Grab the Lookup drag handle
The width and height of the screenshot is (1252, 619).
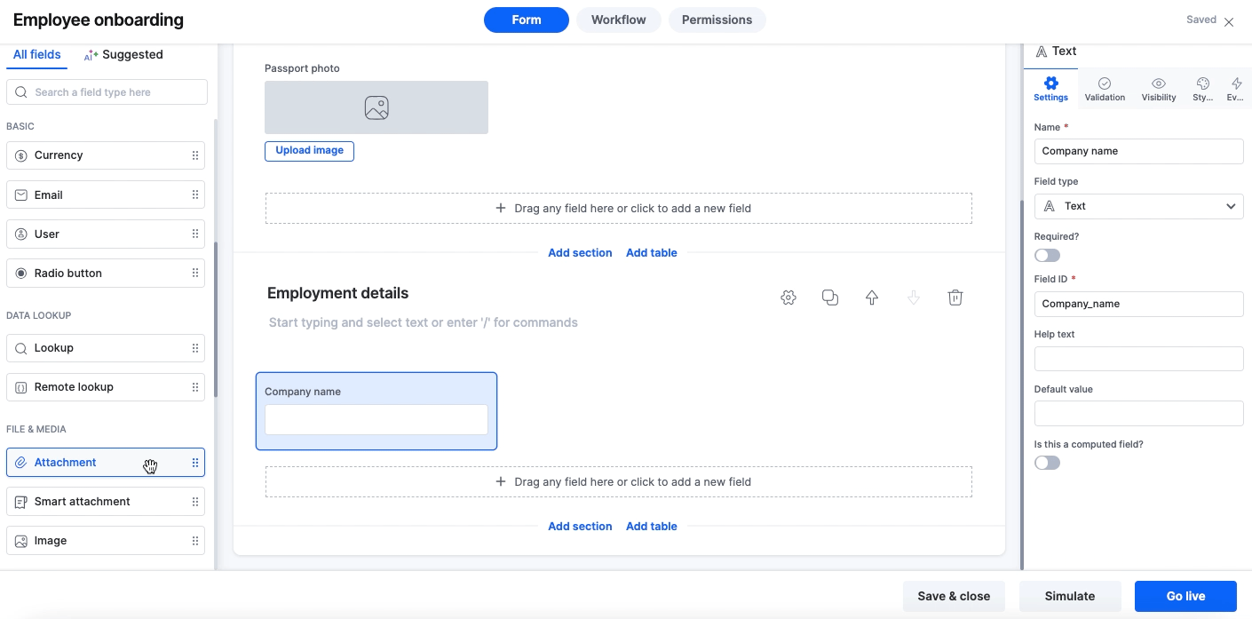tap(195, 348)
